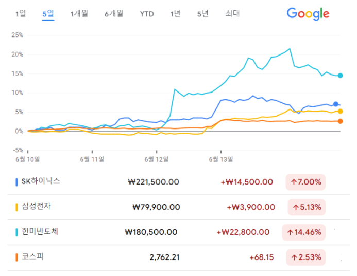Click the blue end dot on chart
Viewport: 357px width, 276px height.
pos(335,104)
